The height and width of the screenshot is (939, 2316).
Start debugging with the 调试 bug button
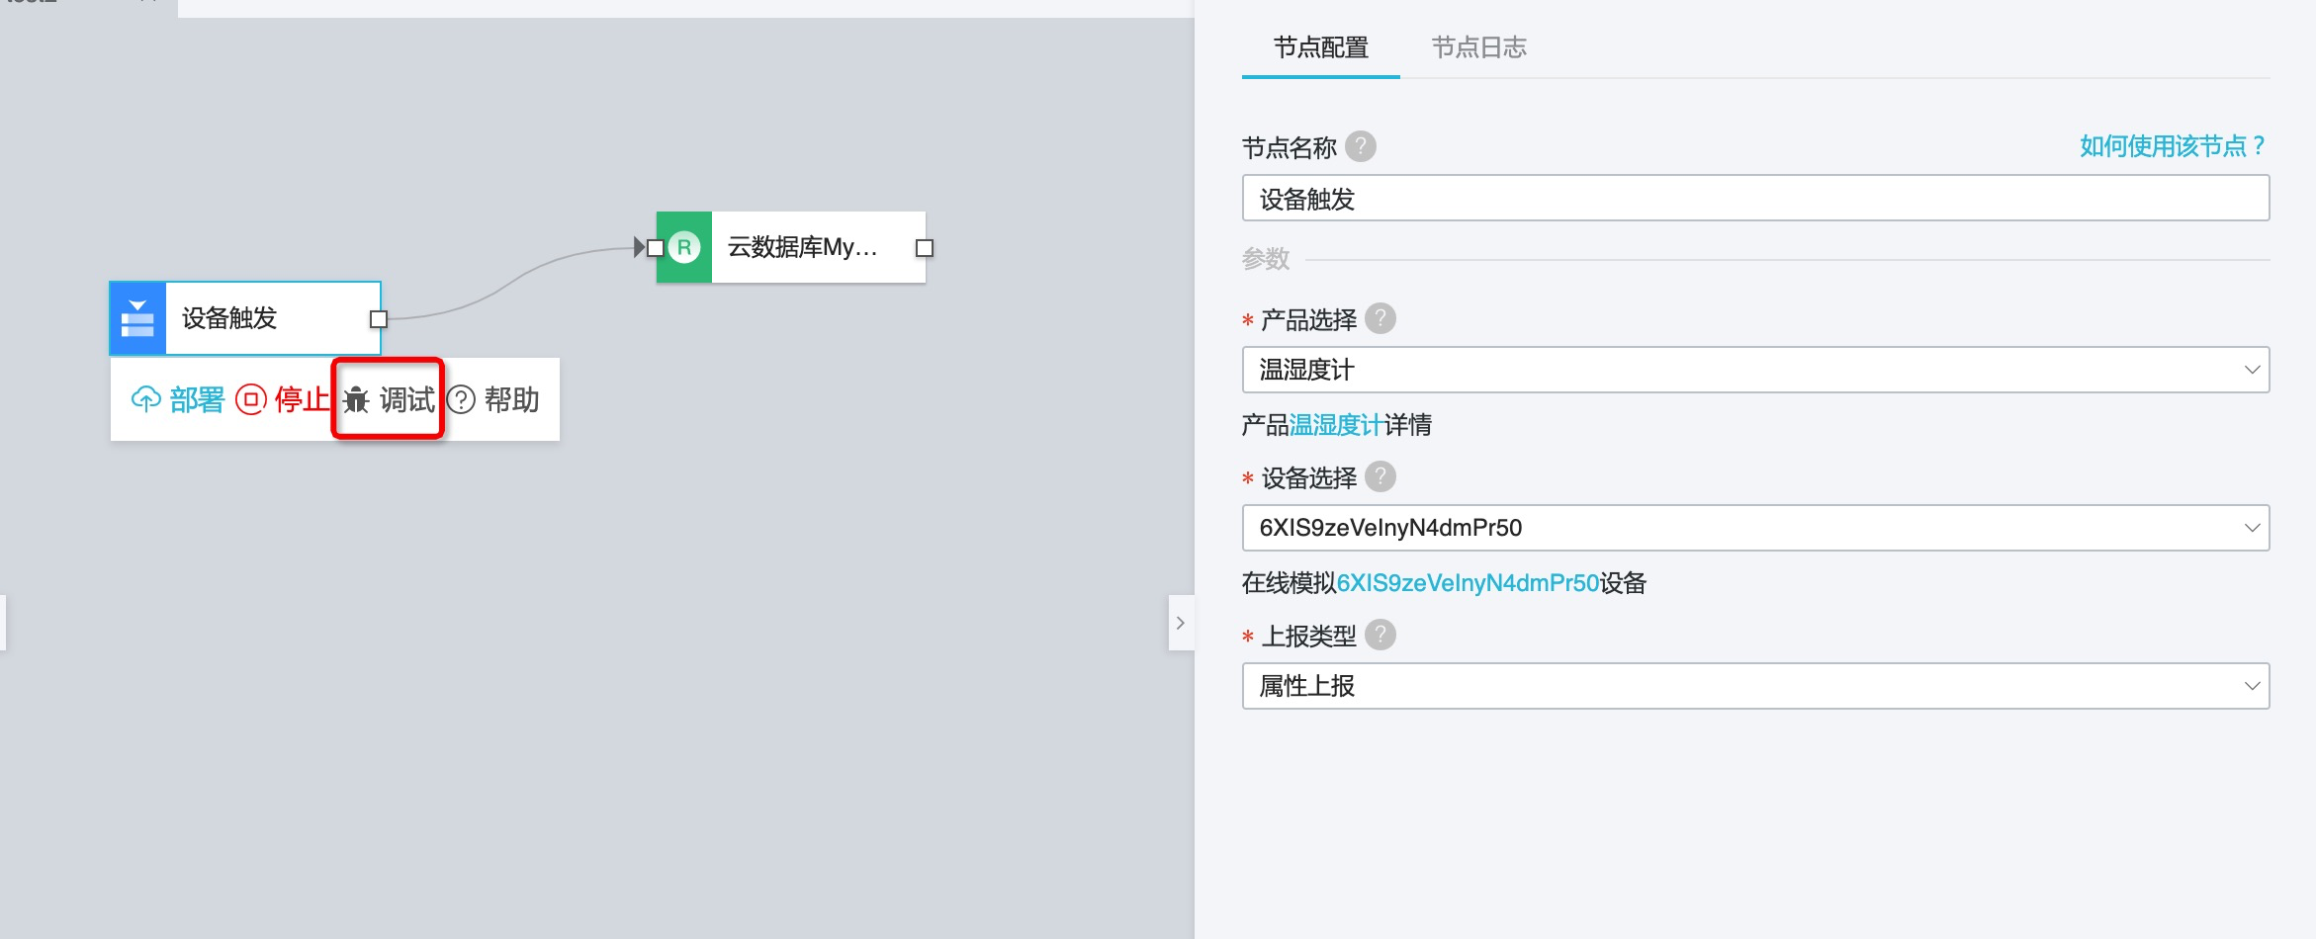click(389, 399)
